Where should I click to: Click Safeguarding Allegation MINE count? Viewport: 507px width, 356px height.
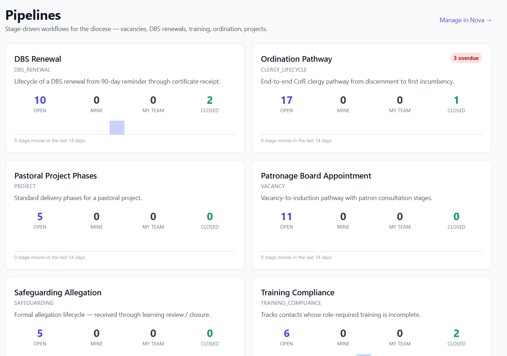pos(97,333)
